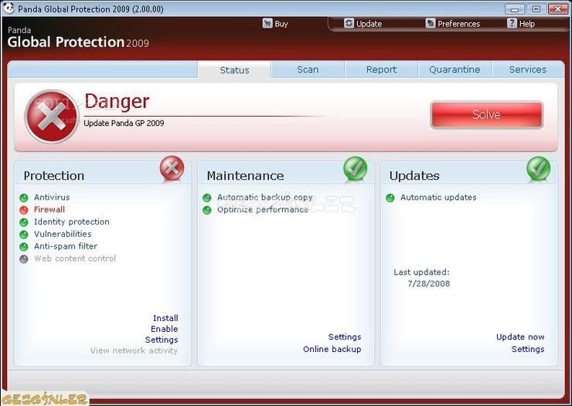Click the Update refresh icon
572x406 pixels.
tap(349, 23)
